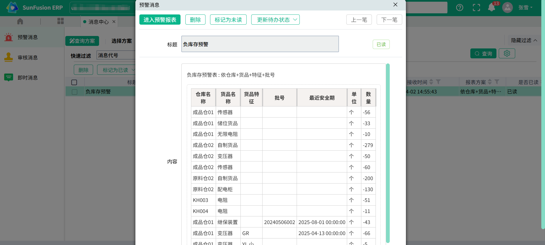Screen dimensions: 545x245
Task: Toggle fullscreen mode icon
Action: pyautogui.click(x=476, y=8)
